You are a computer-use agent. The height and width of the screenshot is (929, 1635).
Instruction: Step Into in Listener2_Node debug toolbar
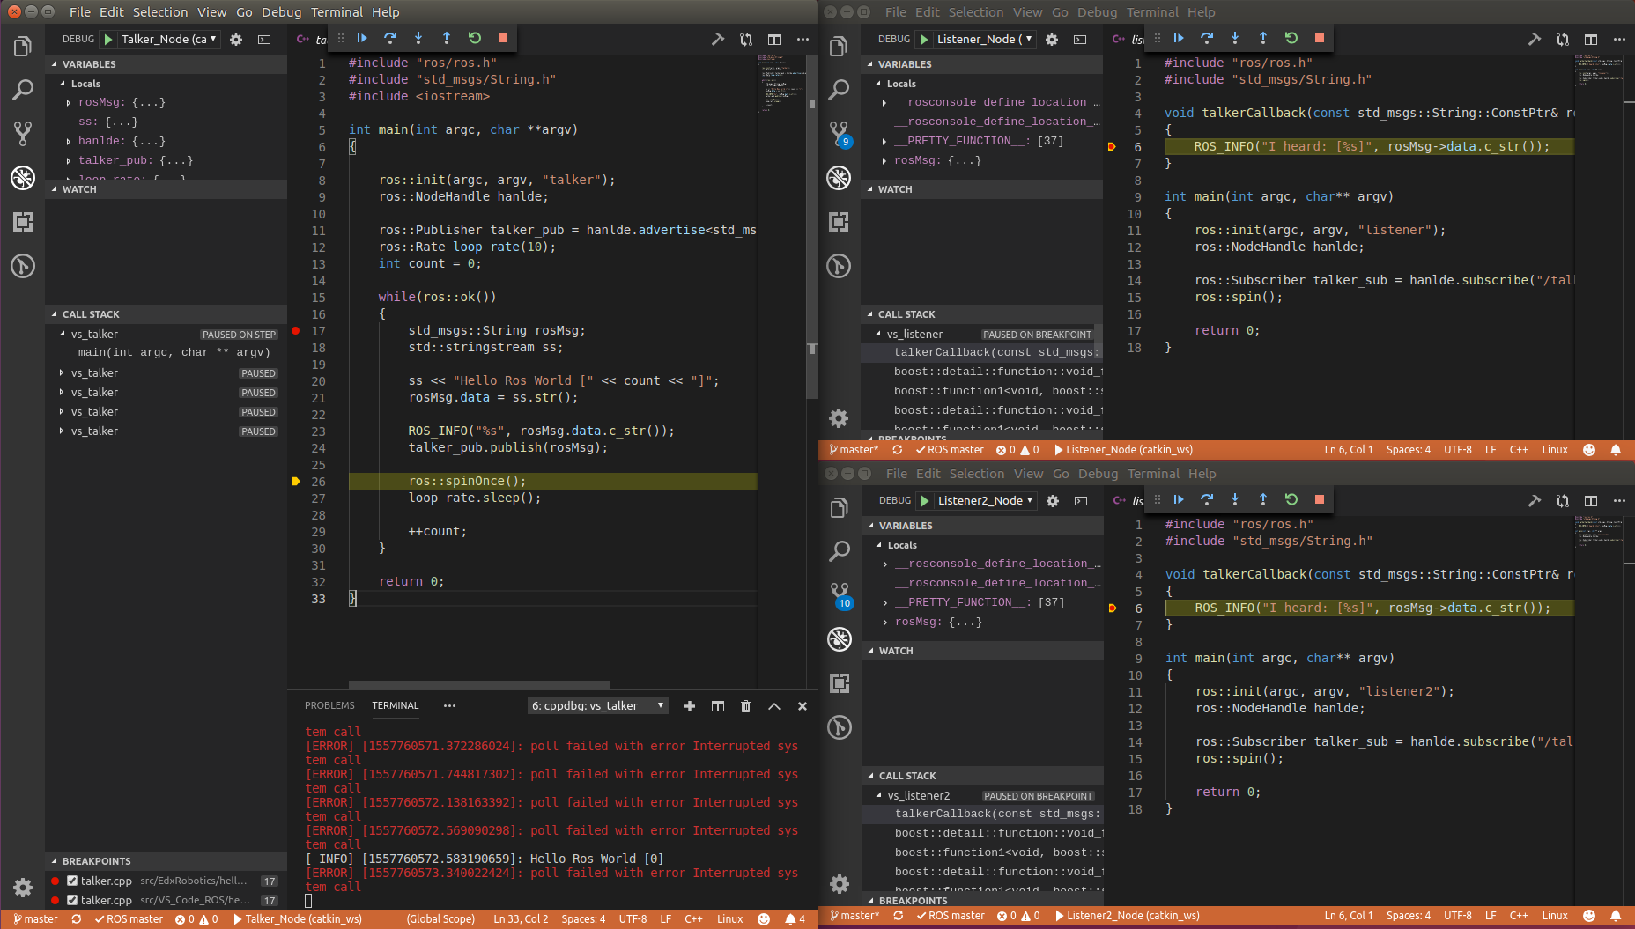pyautogui.click(x=1235, y=499)
